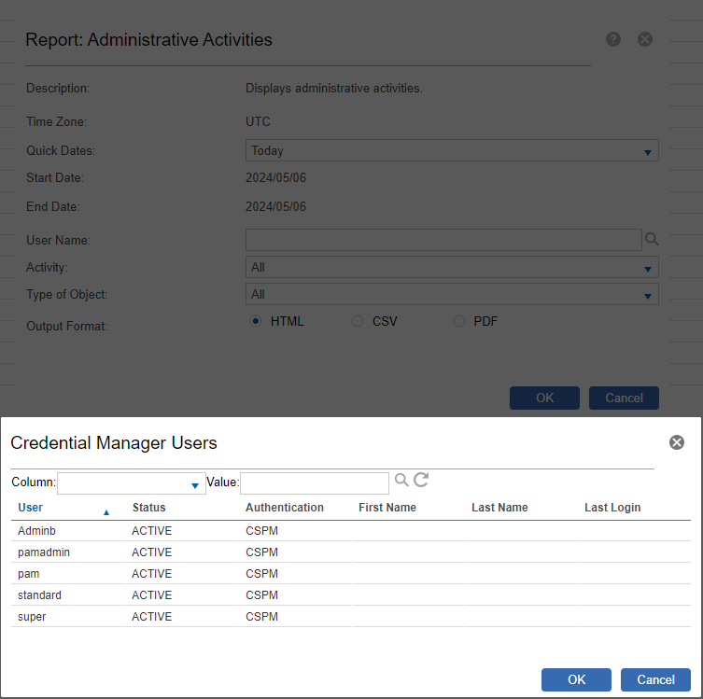The width and height of the screenshot is (703, 699).
Task: Click the search magnifier next to Value field
Action: 401,480
